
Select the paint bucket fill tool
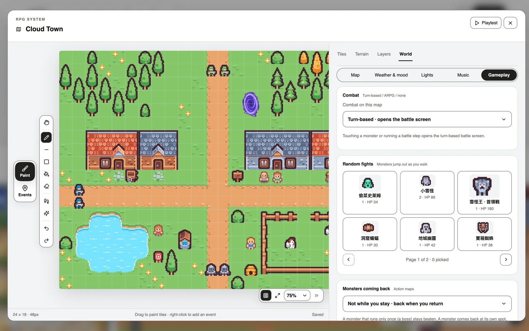46,174
